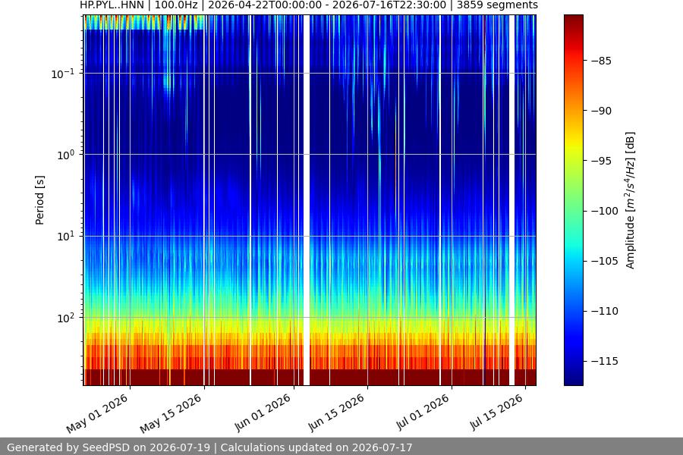Viewport: 683px width, 455px height.
Task: Click the colorbar '-105' tick label
Action: click(x=604, y=261)
